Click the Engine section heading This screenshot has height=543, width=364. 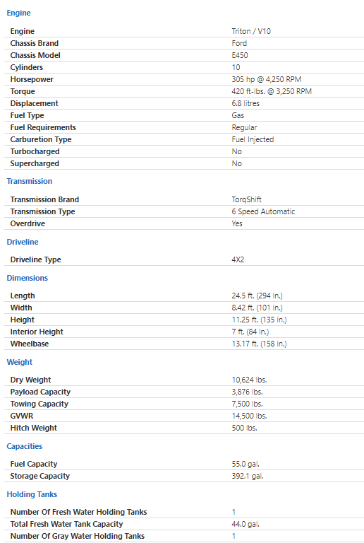18,13
